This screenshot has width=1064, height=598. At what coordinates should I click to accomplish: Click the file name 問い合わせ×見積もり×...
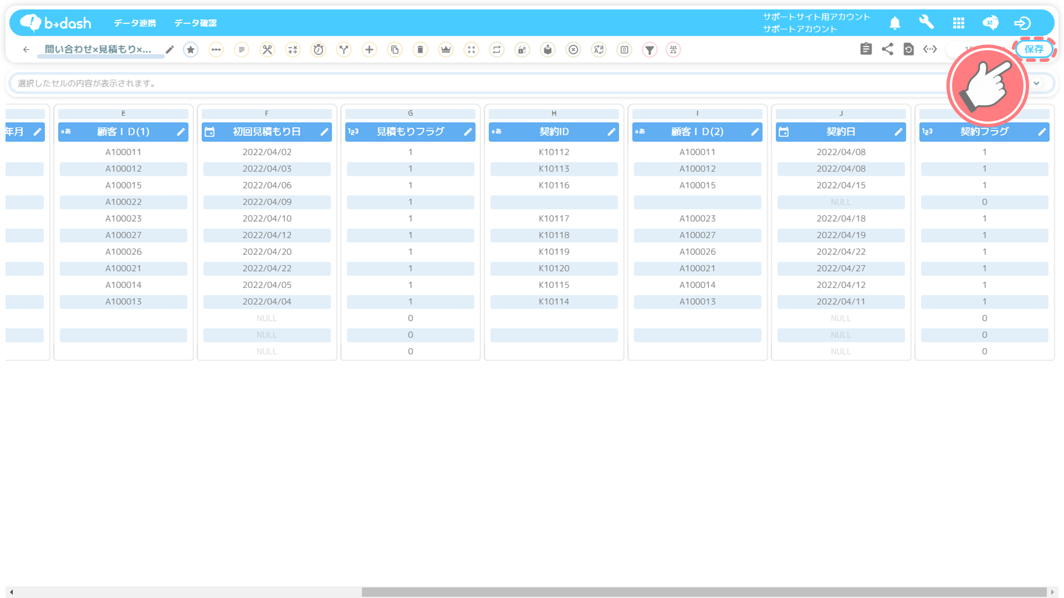98,50
